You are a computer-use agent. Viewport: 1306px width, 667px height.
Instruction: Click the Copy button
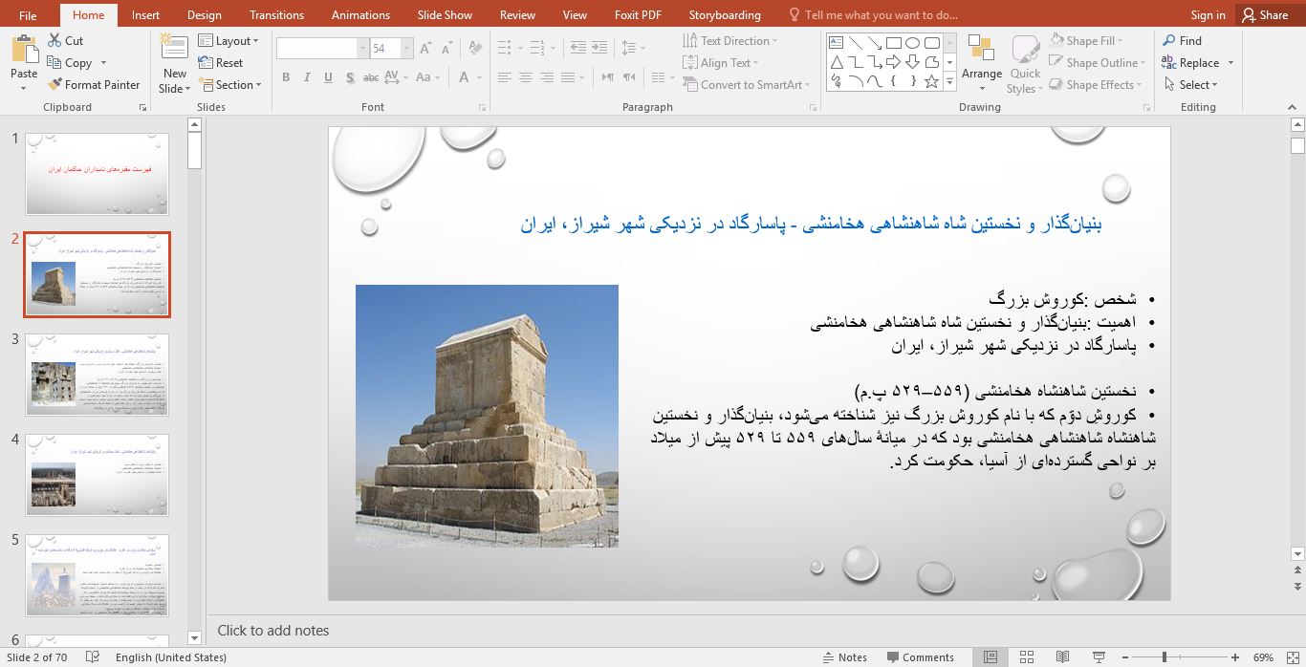(x=71, y=63)
